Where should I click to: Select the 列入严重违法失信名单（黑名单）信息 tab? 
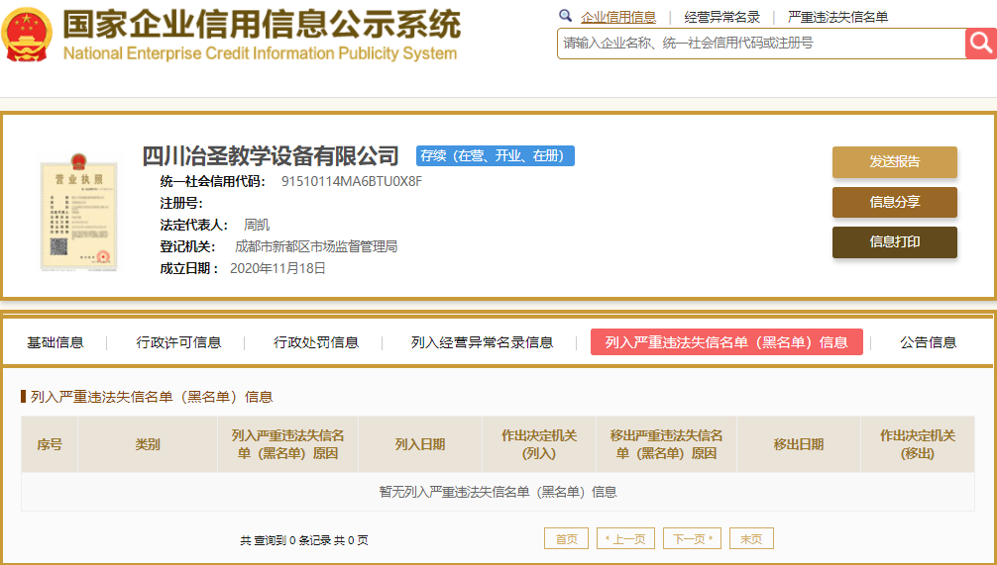click(x=726, y=342)
